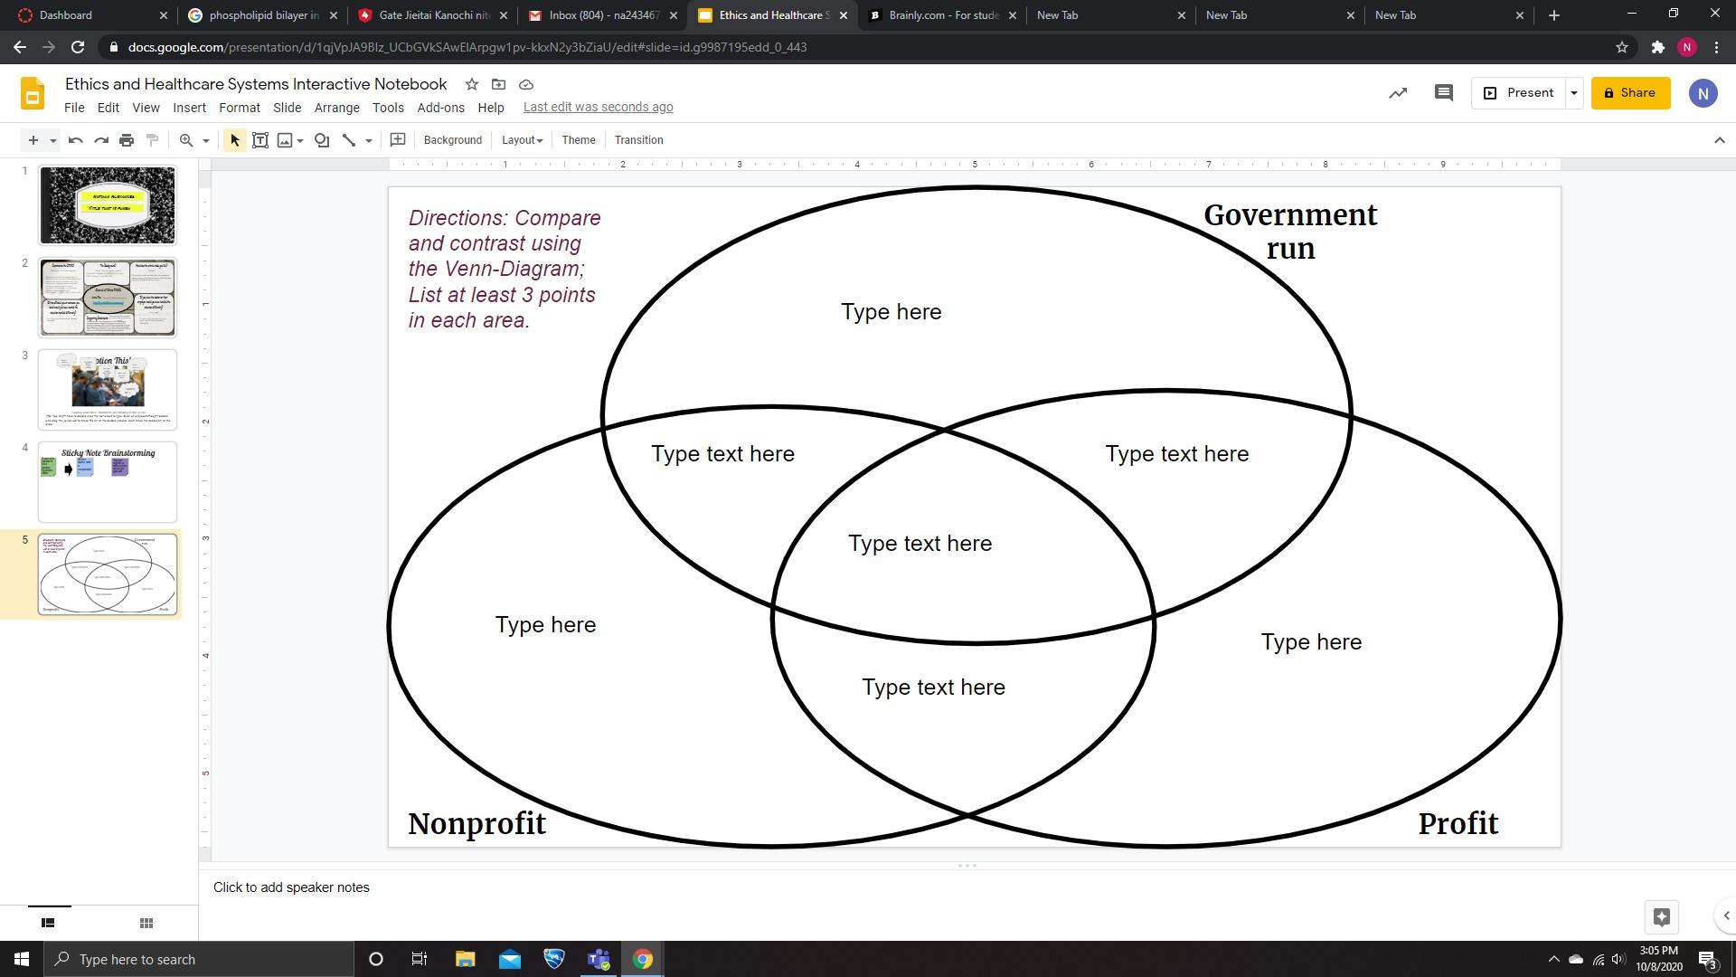Open comment history icon
1736x977 pixels.
point(1443,93)
